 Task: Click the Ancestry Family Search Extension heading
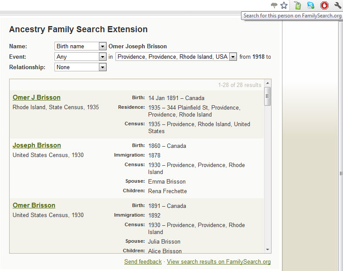[78, 29]
